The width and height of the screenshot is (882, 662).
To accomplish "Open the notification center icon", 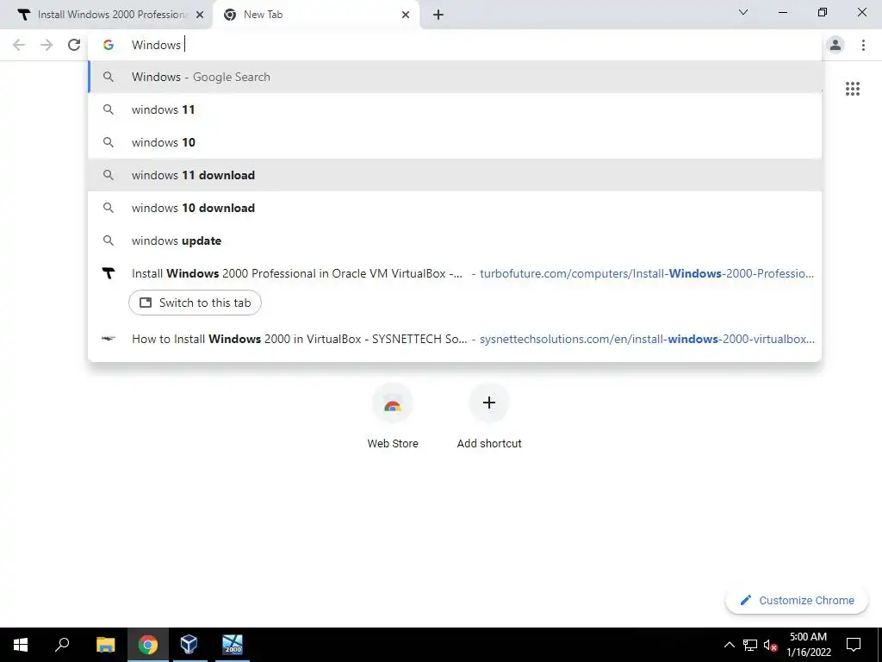I will pyautogui.click(x=854, y=645).
